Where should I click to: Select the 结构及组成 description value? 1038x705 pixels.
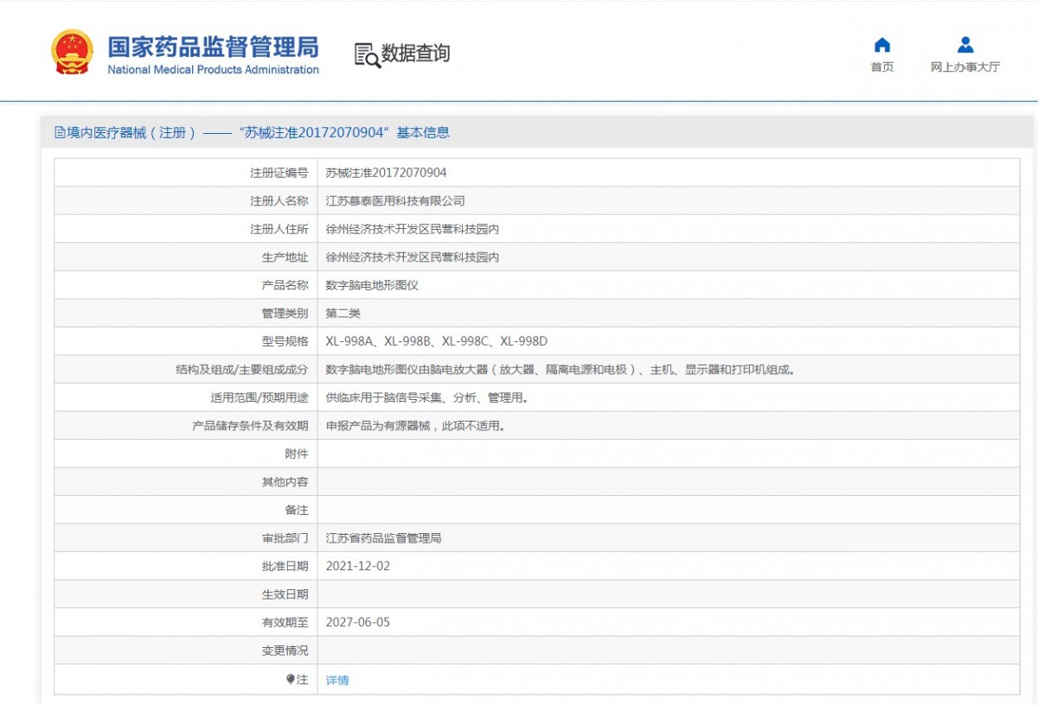point(561,370)
